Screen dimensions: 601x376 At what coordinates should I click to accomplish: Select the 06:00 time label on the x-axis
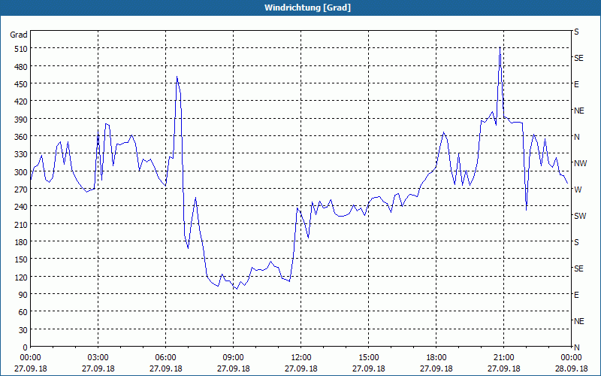(165, 358)
